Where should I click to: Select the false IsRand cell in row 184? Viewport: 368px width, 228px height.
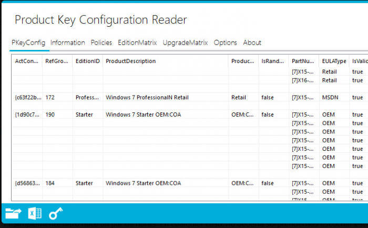point(268,183)
